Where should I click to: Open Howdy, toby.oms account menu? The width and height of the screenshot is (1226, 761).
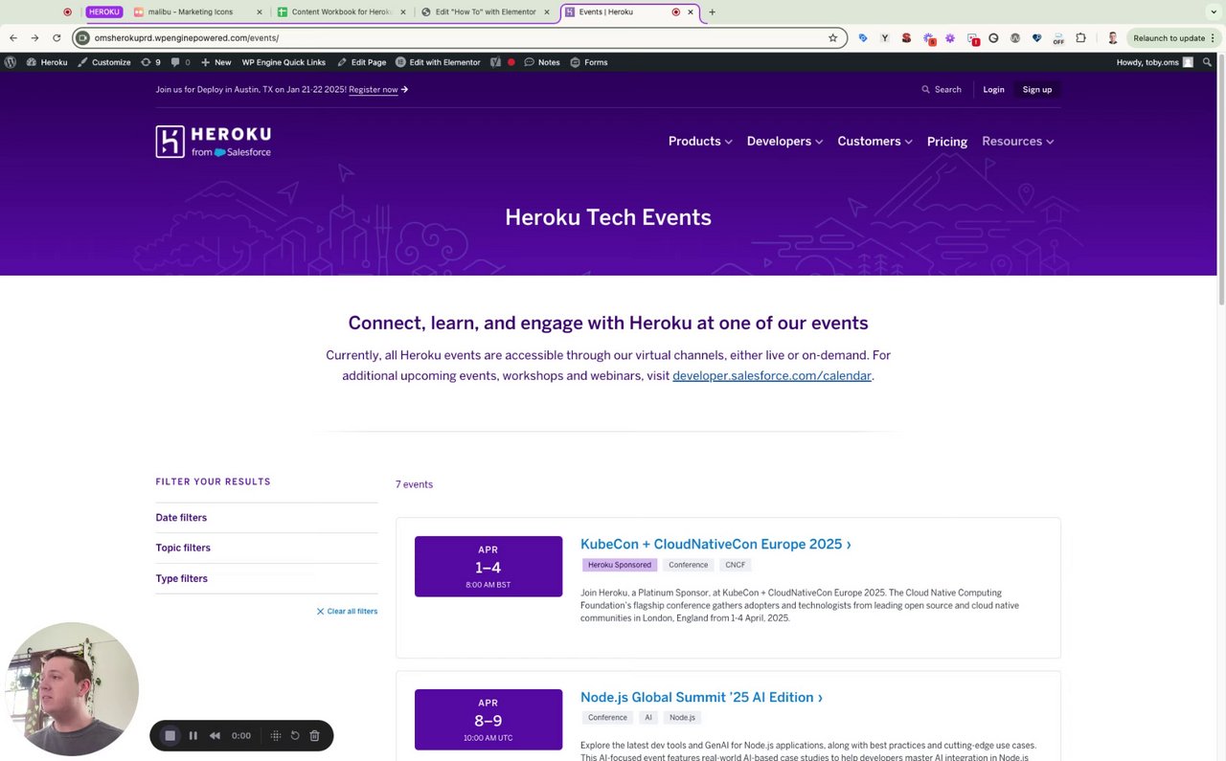pyautogui.click(x=1155, y=62)
